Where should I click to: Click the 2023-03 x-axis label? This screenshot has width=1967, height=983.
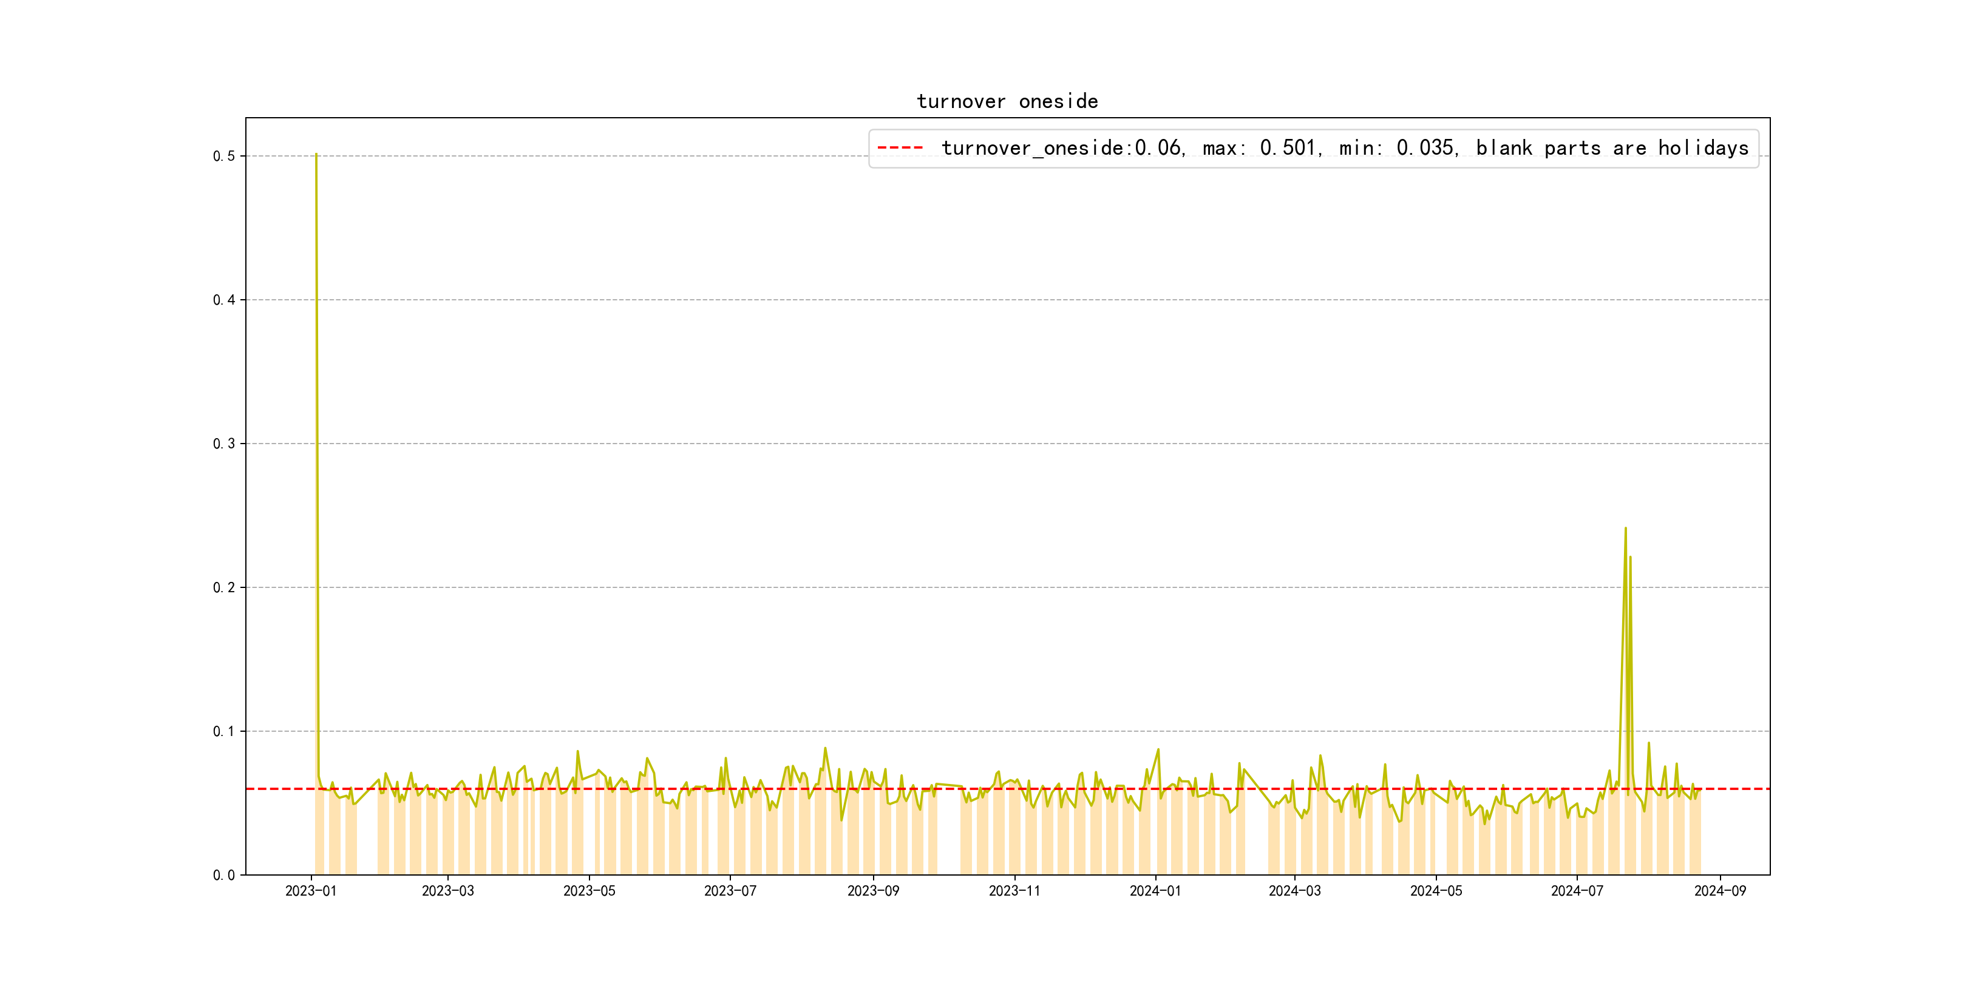447,891
